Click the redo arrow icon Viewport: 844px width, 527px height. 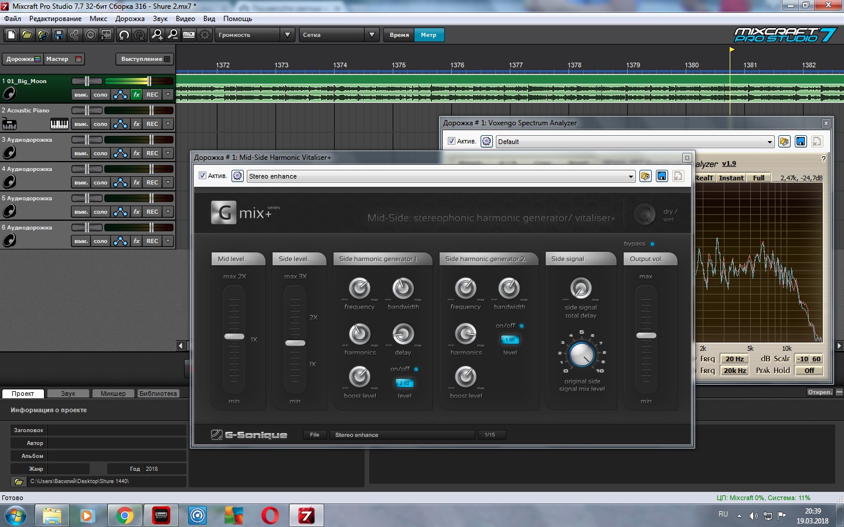point(139,35)
